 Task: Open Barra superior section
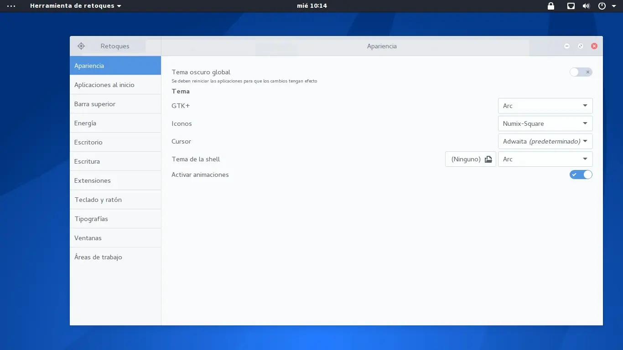coord(115,104)
